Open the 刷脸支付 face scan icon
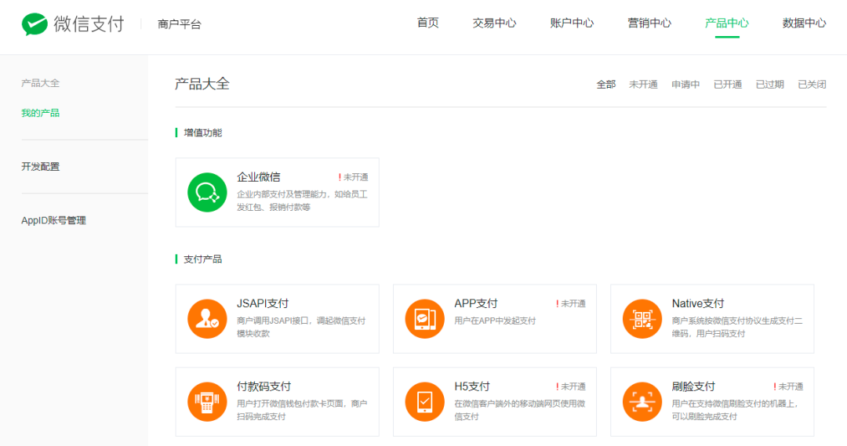 coord(642,402)
